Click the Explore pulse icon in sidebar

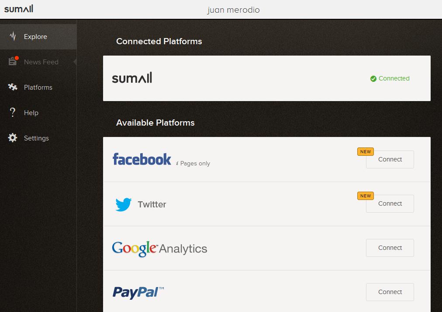[x=13, y=36]
